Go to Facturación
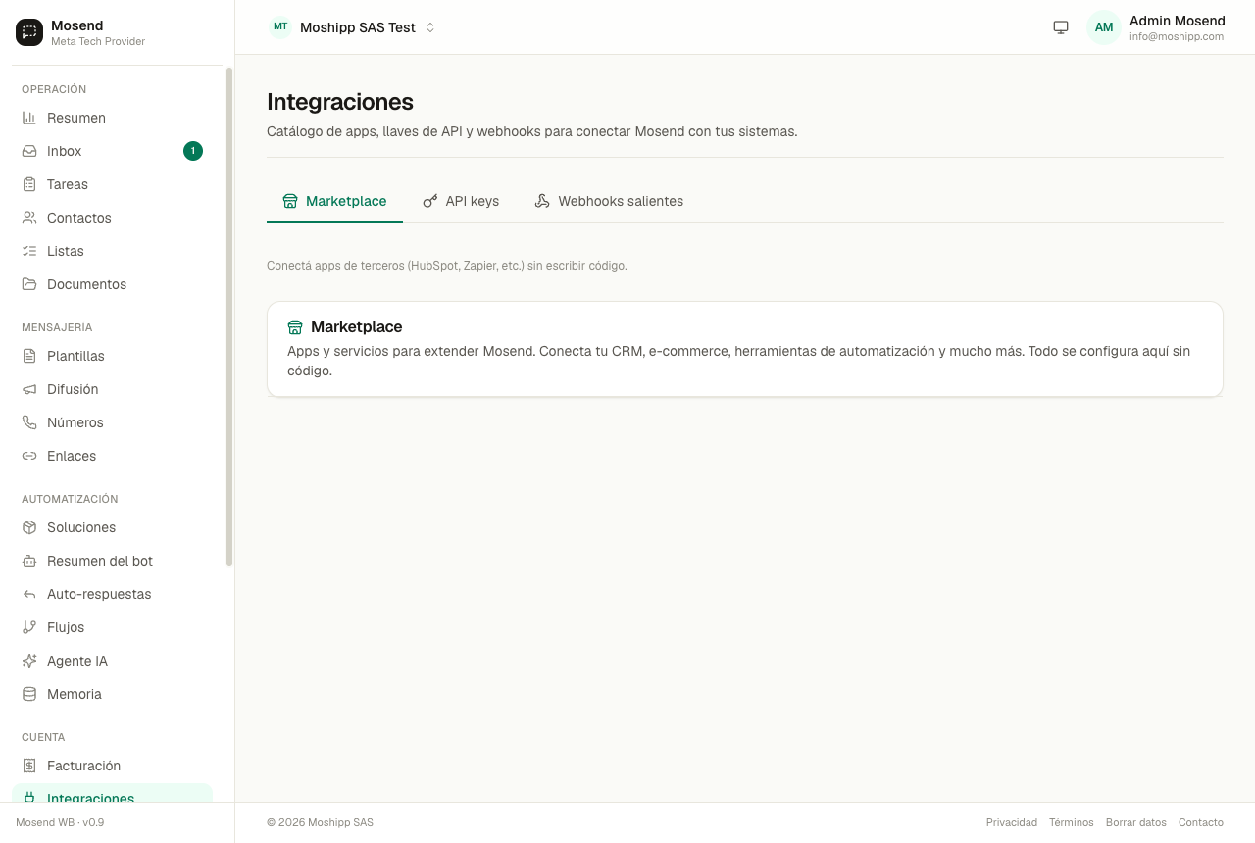This screenshot has width=1255, height=843. coord(112,766)
